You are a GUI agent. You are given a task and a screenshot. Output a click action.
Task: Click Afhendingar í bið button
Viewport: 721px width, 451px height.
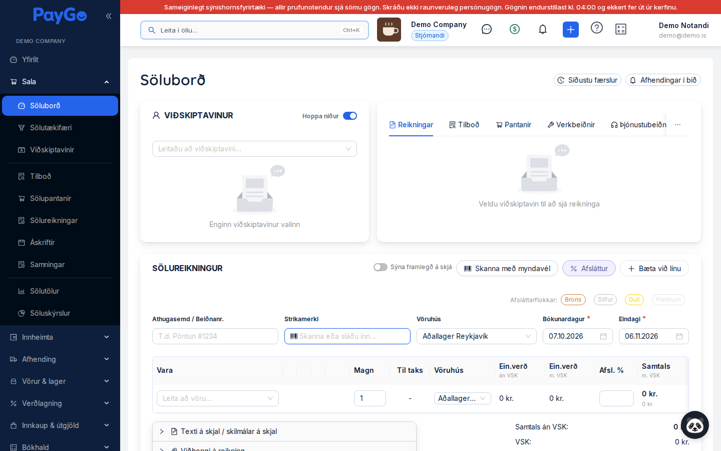[x=663, y=80]
